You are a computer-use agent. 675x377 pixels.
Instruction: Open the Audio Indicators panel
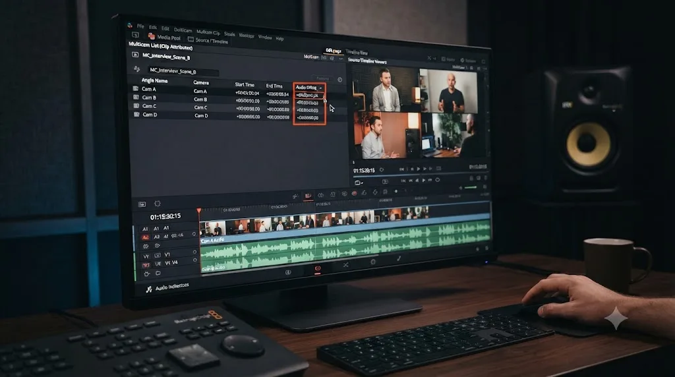coord(168,287)
